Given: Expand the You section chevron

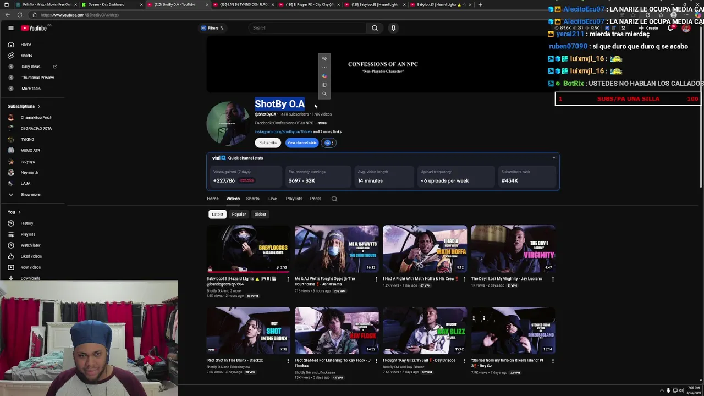Looking at the screenshot, I should [19, 212].
